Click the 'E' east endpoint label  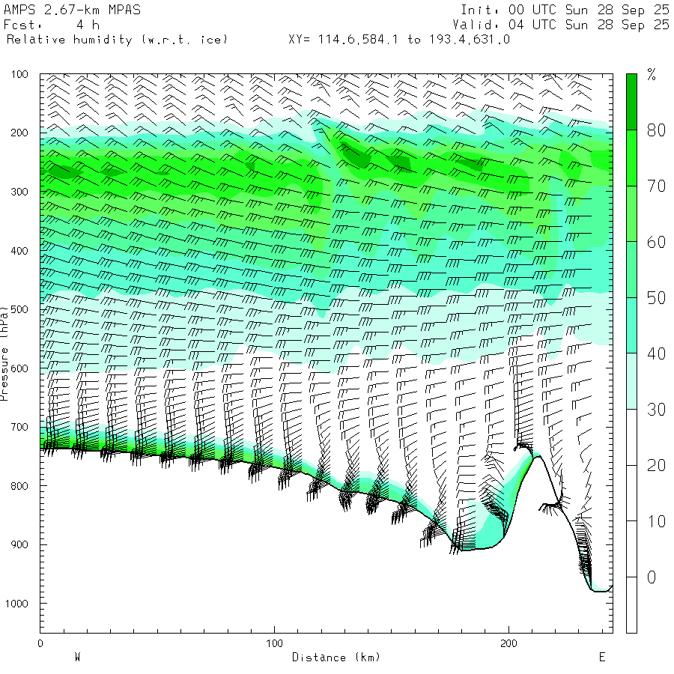click(602, 658)
